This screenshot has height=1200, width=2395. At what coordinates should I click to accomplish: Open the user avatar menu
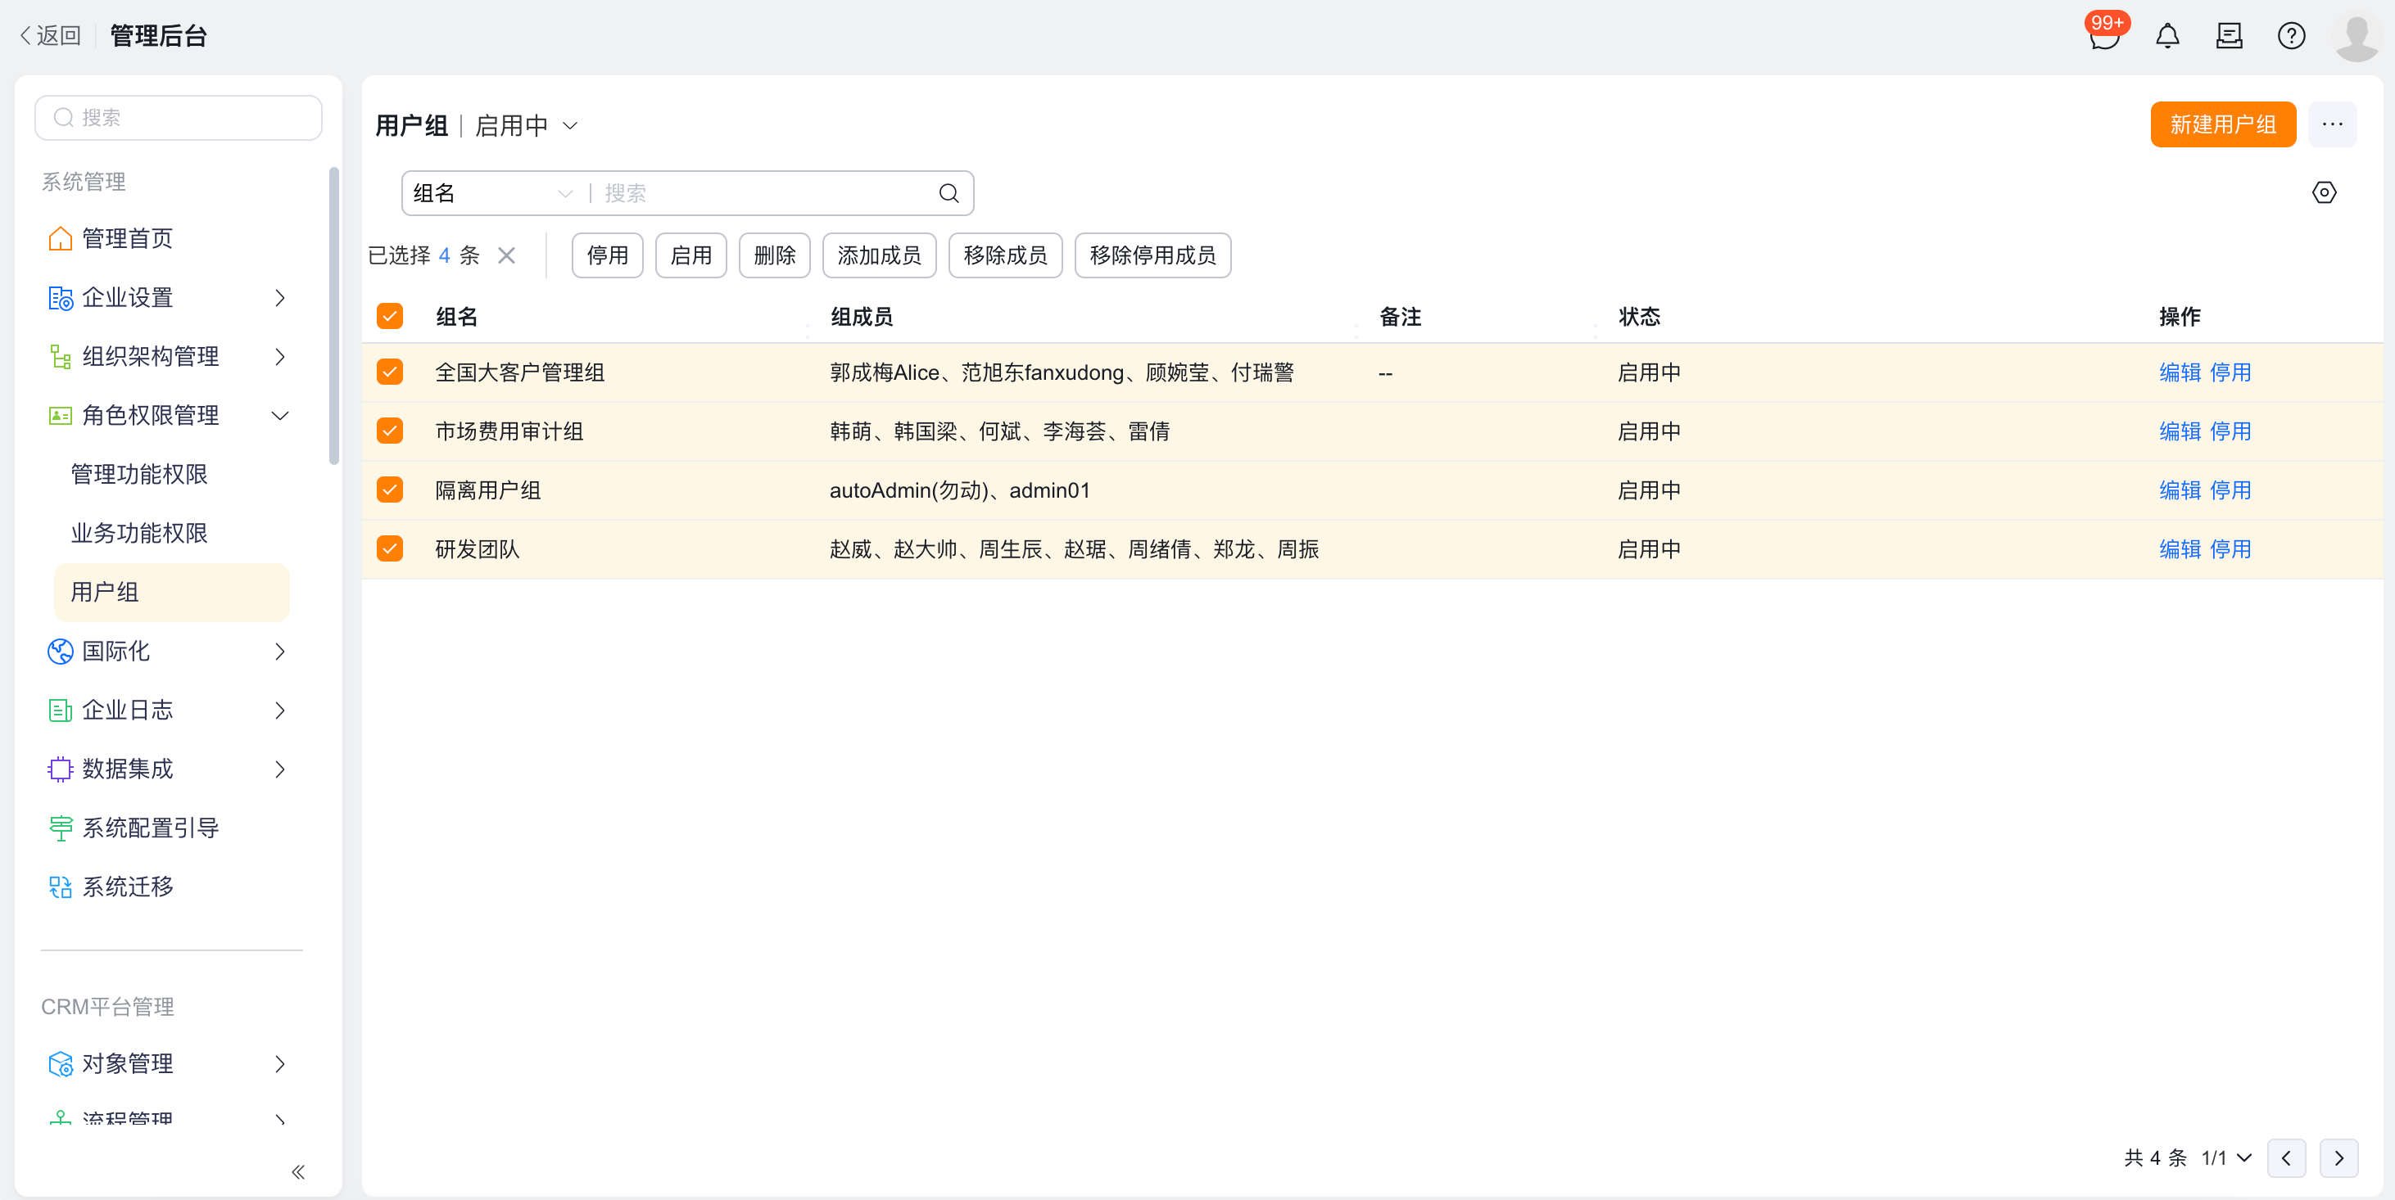coord(2356,37)
